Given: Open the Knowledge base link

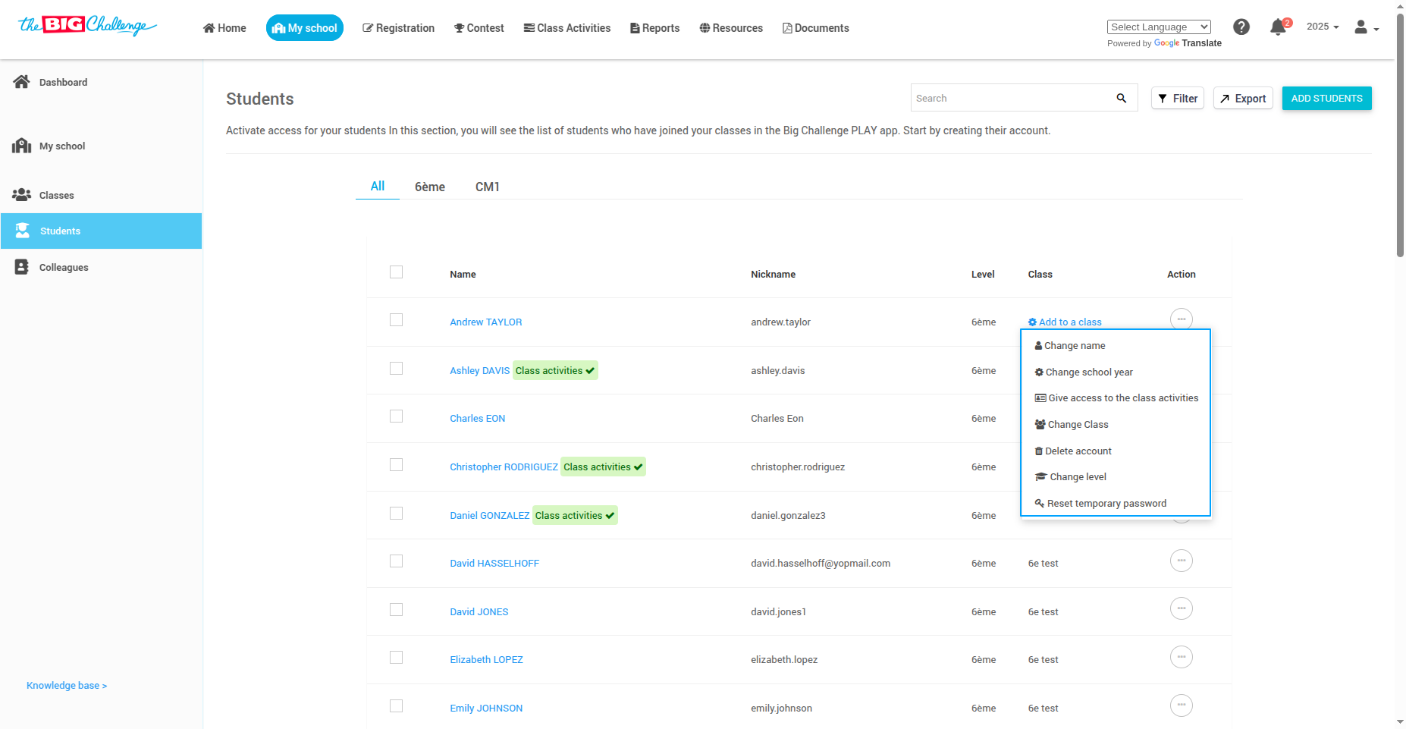Looking at the screenshot, I should pos(67,685).
